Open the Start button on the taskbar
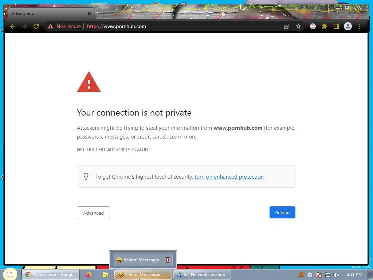373x280 pixels. tap(10, 274)
